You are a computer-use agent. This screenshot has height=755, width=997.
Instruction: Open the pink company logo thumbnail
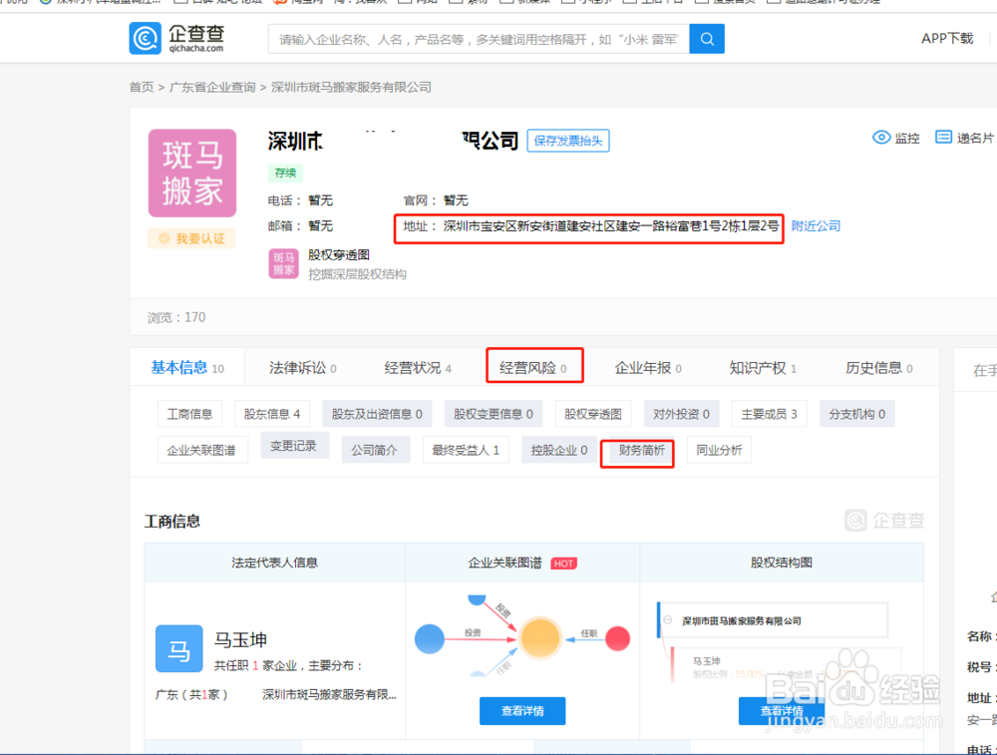pos(192,173)
